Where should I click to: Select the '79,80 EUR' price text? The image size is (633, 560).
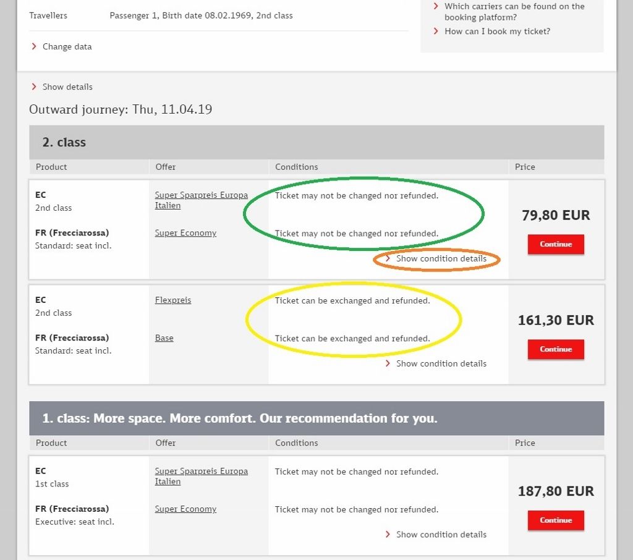(x=556, y=215)
